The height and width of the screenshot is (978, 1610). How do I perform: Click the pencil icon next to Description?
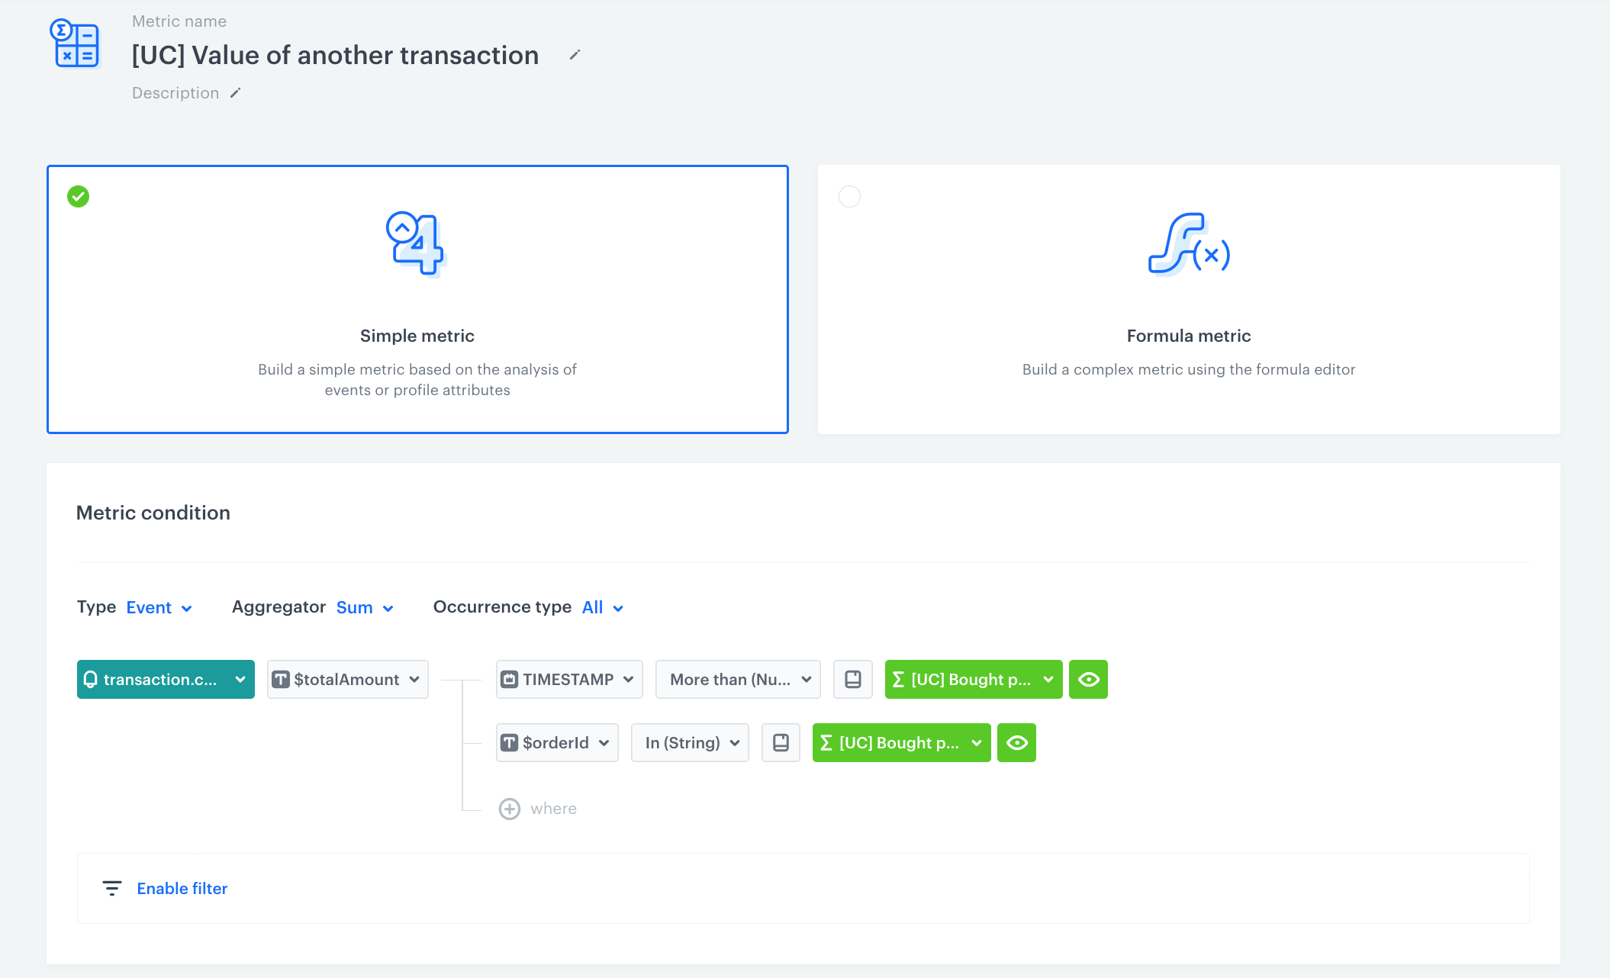(235, 92)
